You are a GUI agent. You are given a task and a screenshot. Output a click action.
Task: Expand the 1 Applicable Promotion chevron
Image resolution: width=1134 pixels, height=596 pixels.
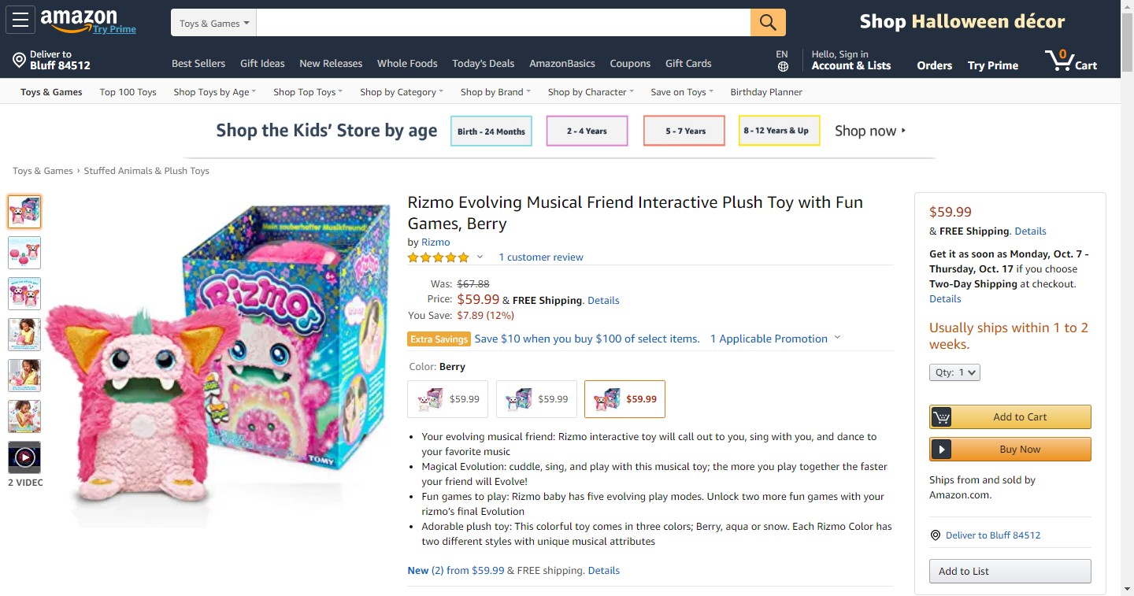[x=837, y=338]
